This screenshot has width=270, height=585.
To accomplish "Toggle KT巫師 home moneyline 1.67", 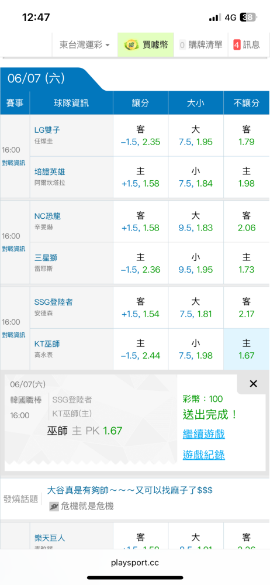I will tap(247, 349).
